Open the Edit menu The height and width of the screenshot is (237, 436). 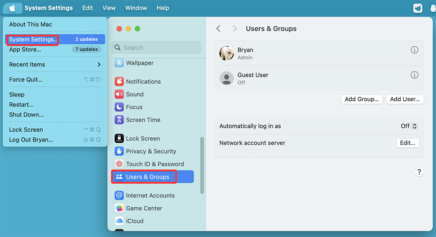[88, 8]
